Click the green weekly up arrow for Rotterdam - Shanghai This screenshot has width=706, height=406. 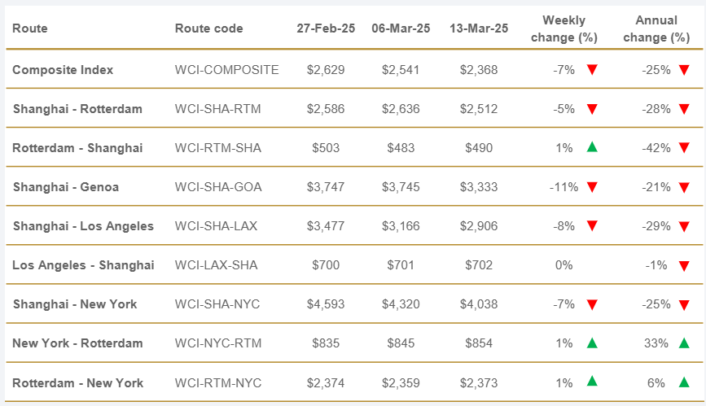pos(592,147)
